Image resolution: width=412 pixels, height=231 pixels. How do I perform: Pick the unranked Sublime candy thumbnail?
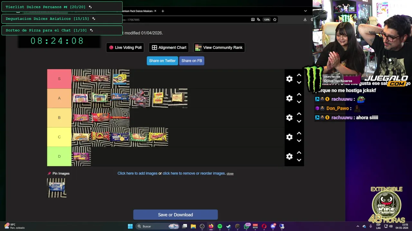pos(57,188)
